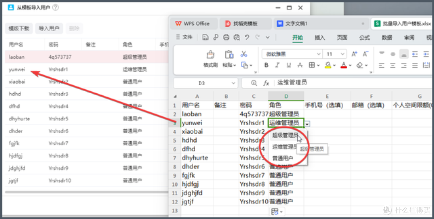Click the Print icon in quick access toolbar

pyautogui.click(x=226, y=37)
